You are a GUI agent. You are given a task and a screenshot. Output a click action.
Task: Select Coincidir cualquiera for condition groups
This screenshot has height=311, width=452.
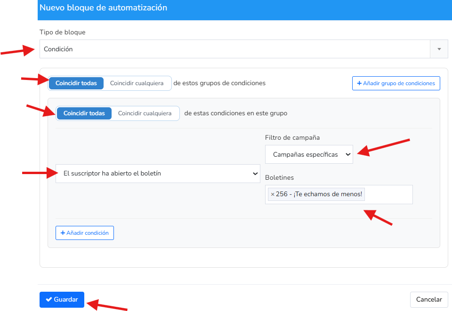(137, 83)
